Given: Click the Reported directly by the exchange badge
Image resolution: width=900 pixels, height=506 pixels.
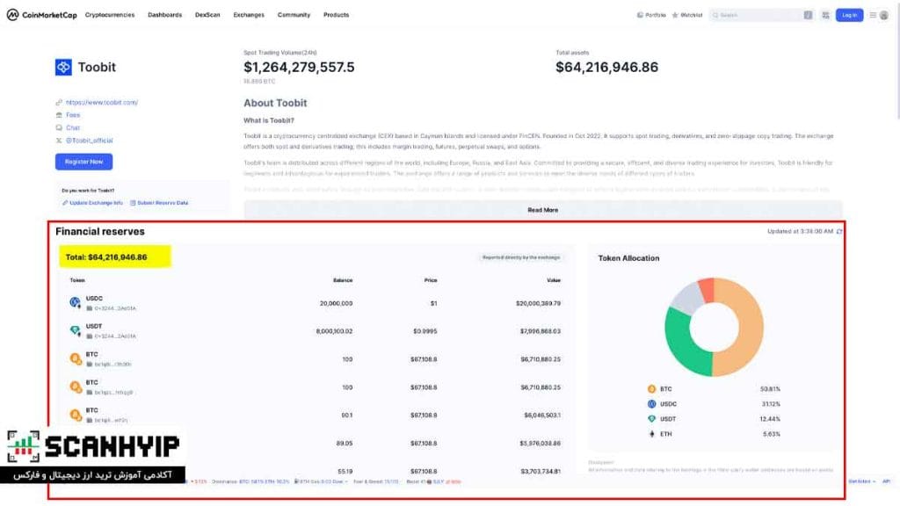Looking at the screenshot, I should [x=521, y=257].
